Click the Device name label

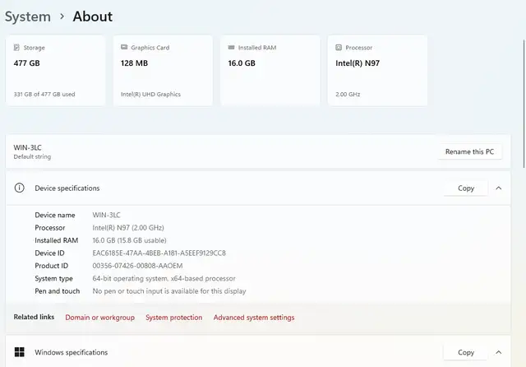coord(55,215)
